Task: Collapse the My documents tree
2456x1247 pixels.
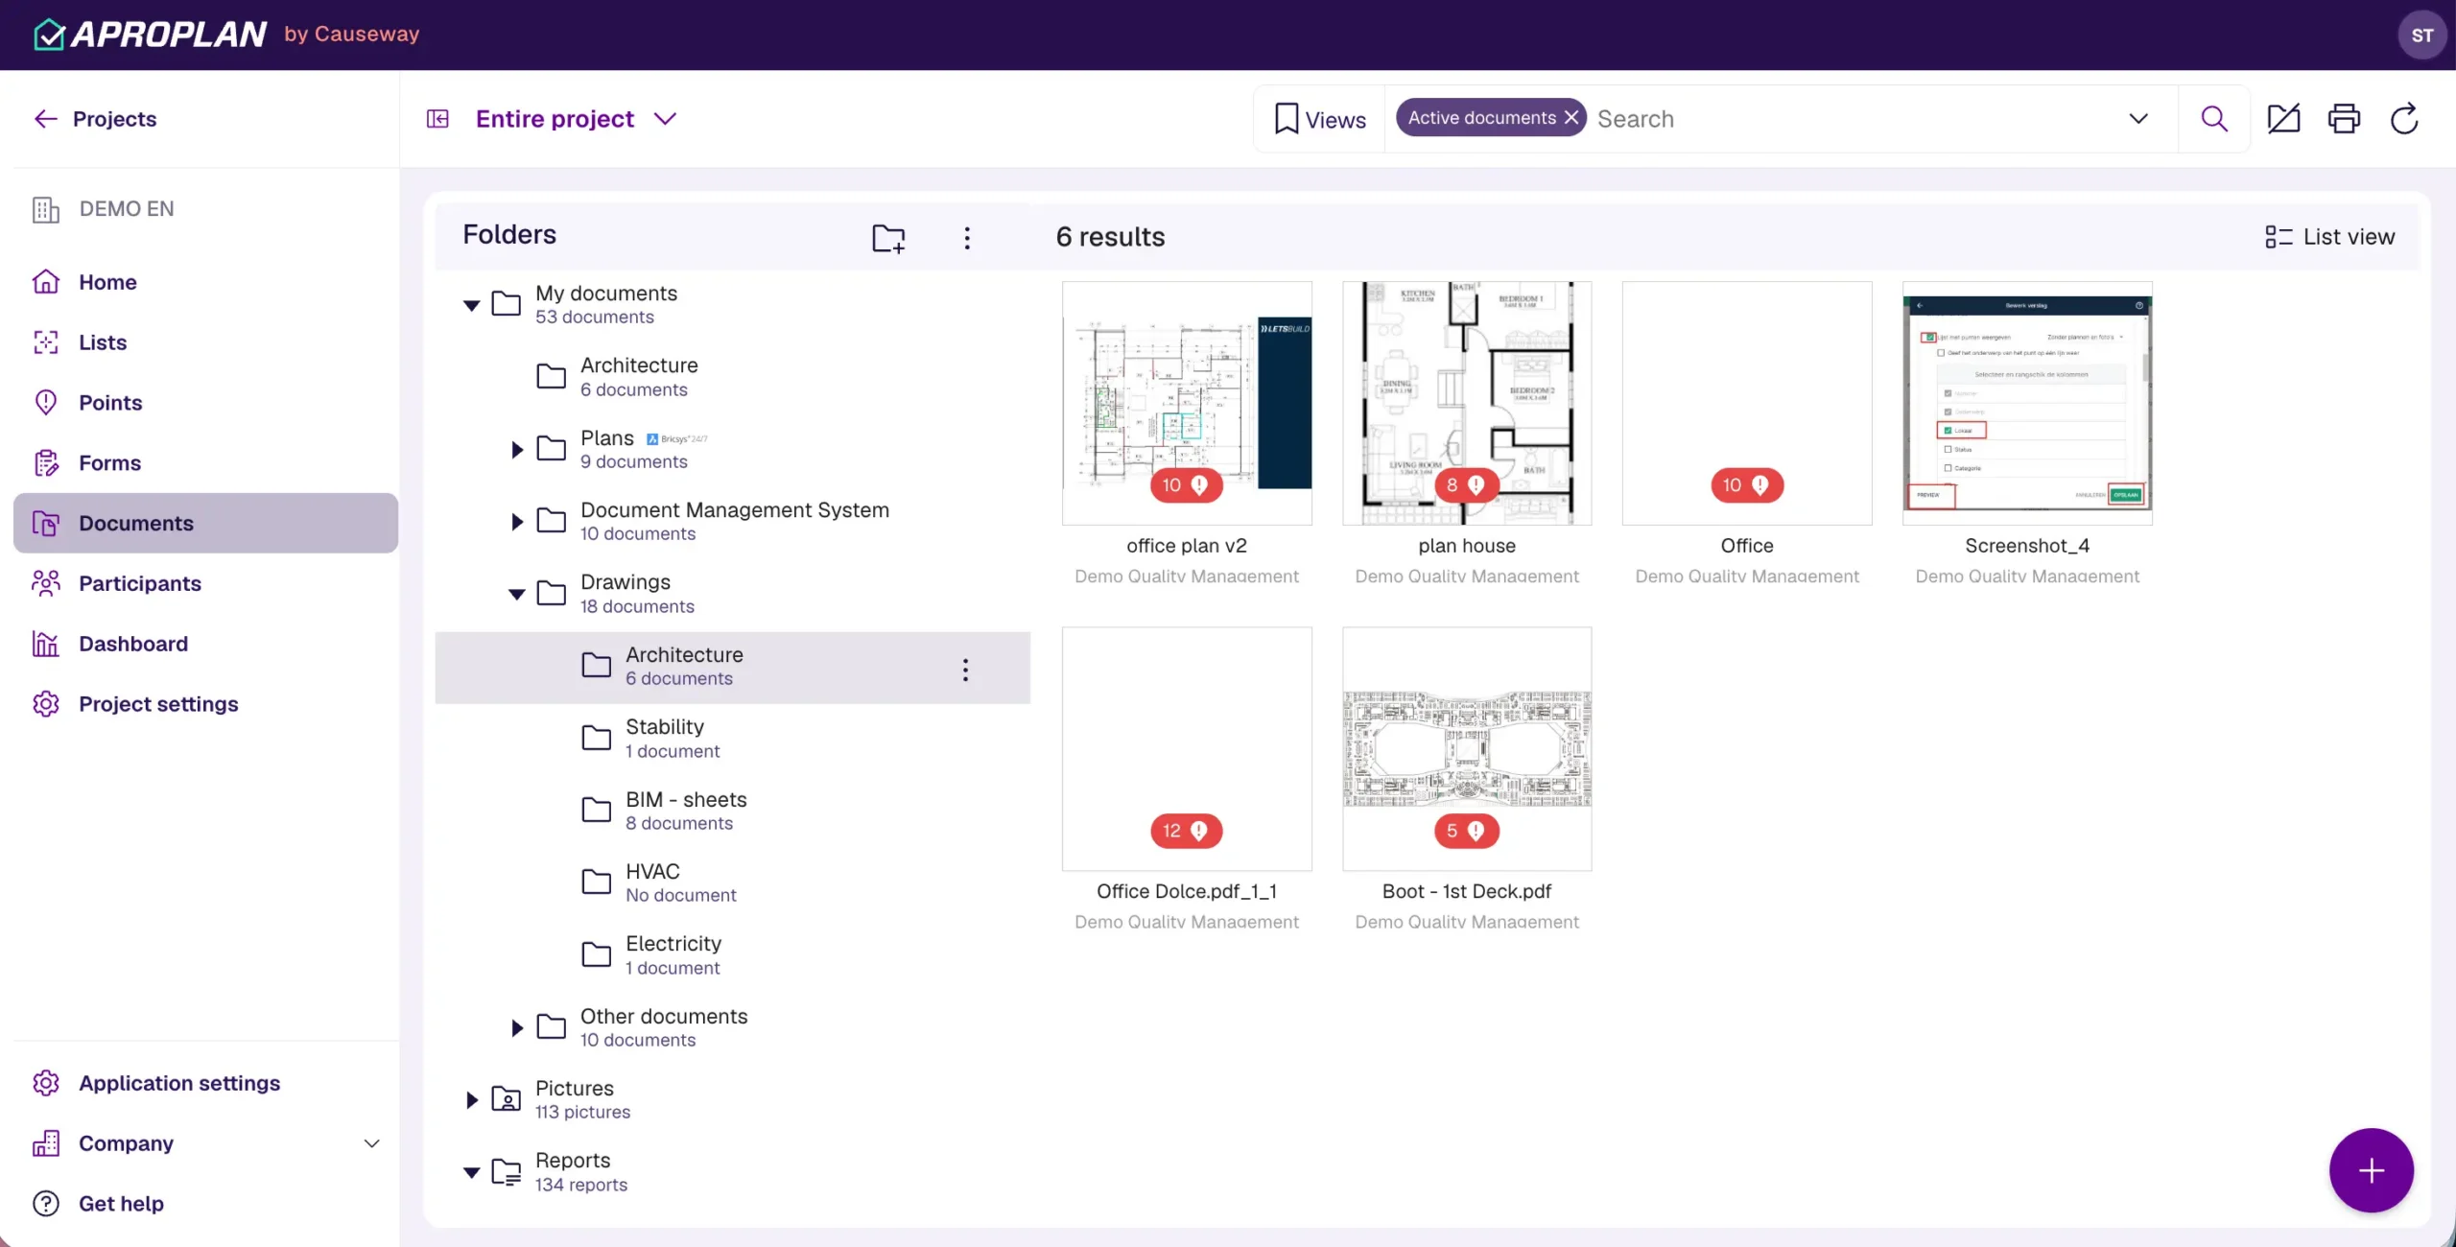Action: (471, 305)
